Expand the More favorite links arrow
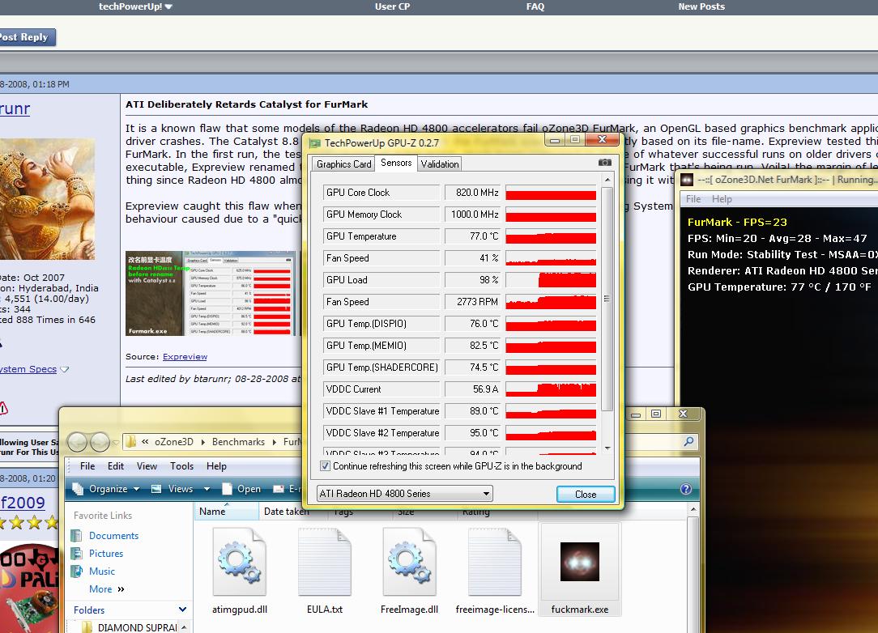This screenshot has height=633, width=878. (121, 589)
